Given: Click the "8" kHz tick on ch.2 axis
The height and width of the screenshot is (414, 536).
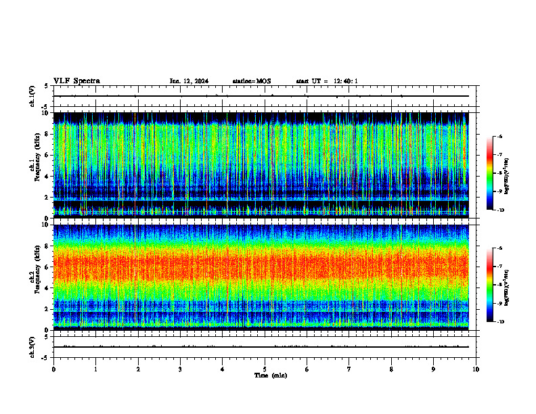Looking at the screenshot, I should (47, 246).
